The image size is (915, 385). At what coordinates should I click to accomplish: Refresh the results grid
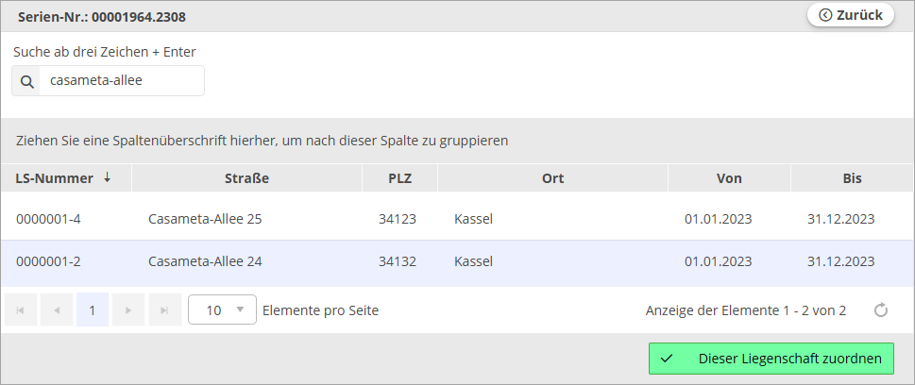click(x=881, y=310)
